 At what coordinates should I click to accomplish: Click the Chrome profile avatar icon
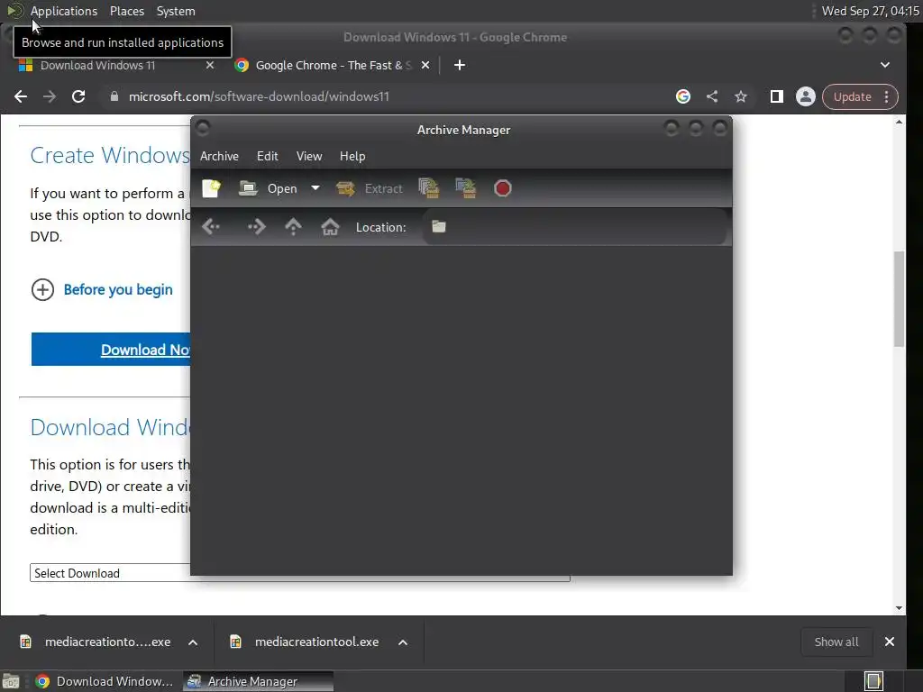point(805,96)
